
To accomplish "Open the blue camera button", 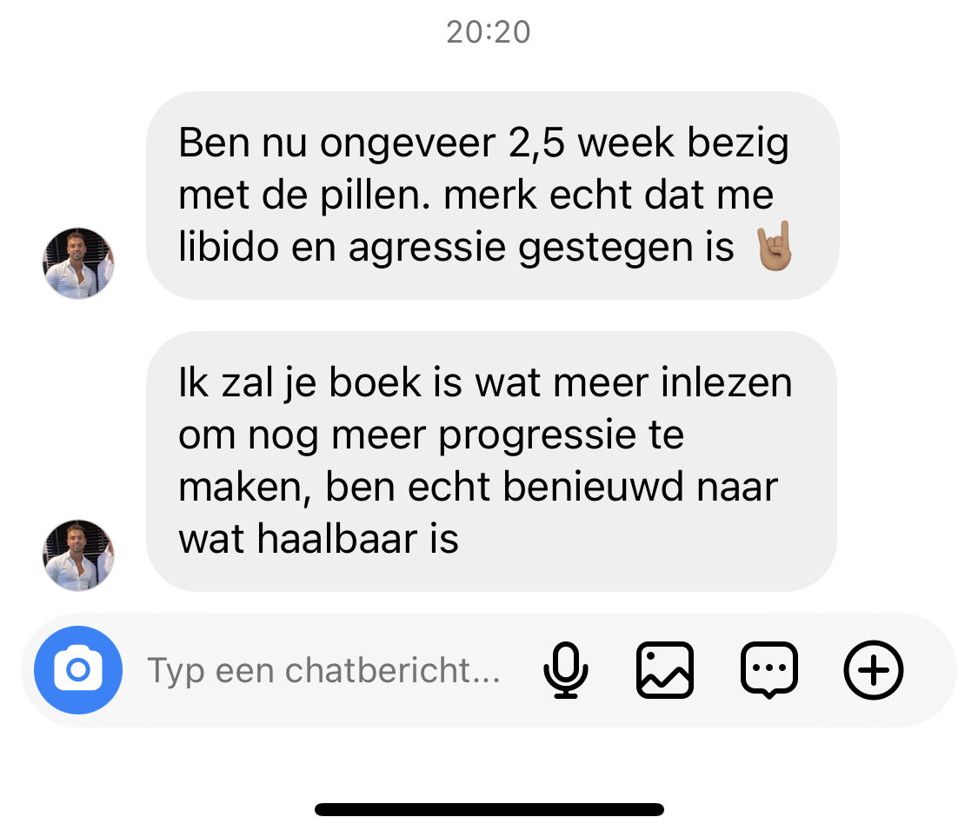I will 78,670.
